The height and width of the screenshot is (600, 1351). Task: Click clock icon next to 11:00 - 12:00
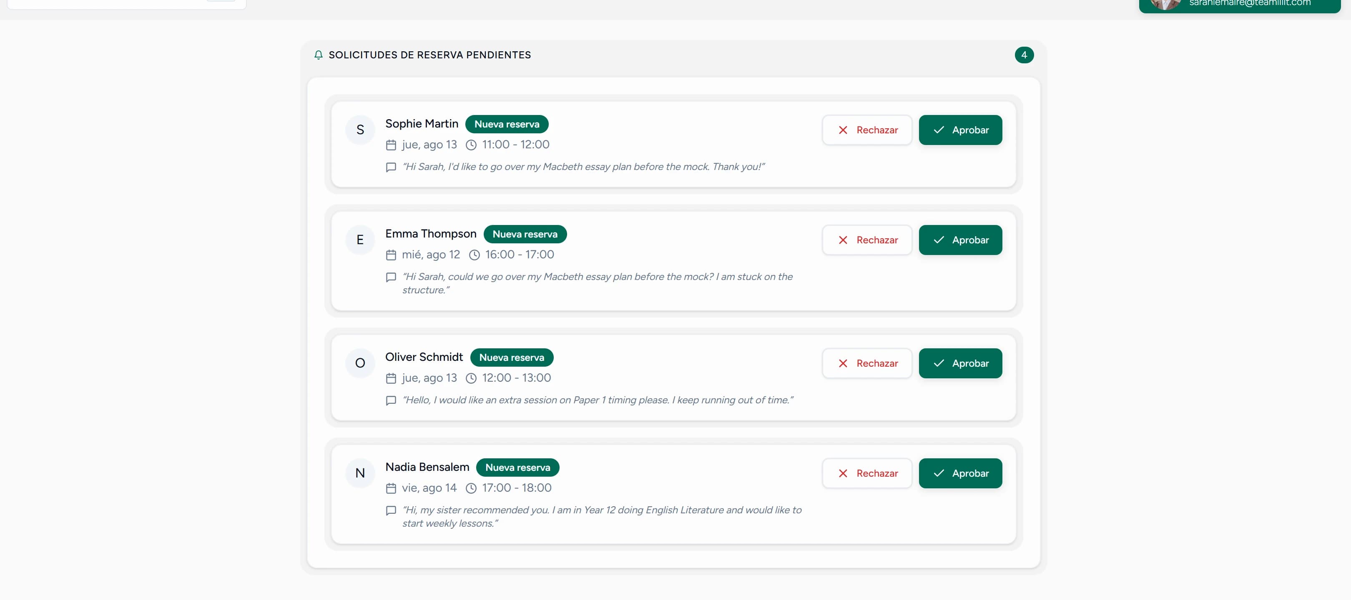471,145
